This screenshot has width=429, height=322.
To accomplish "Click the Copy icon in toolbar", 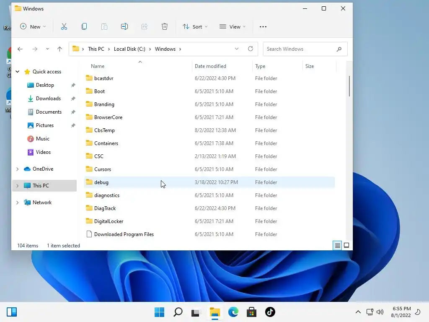I will [x=84, y=26].
